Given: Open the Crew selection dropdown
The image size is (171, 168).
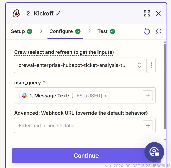Looking at the screenshot, I should [x=77, y=65].
